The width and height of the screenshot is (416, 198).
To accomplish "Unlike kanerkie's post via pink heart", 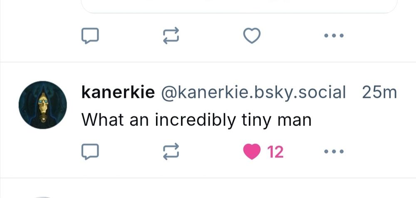I will [252, 152].
